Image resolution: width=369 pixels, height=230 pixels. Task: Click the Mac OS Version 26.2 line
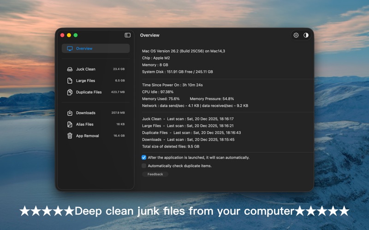tap(183, 51)
